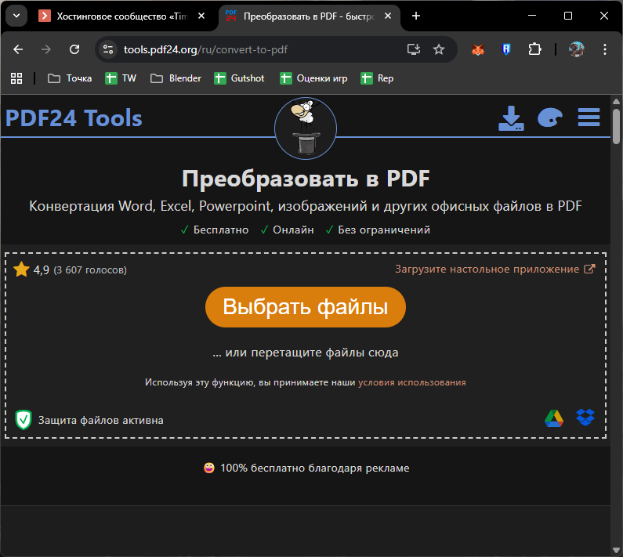Open the color theme palette icon
The width and height of the screenshot is (623, 557).
click(550, 118)
